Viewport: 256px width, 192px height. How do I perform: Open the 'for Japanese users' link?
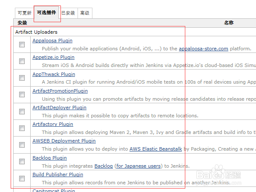(x=138, y=166)
